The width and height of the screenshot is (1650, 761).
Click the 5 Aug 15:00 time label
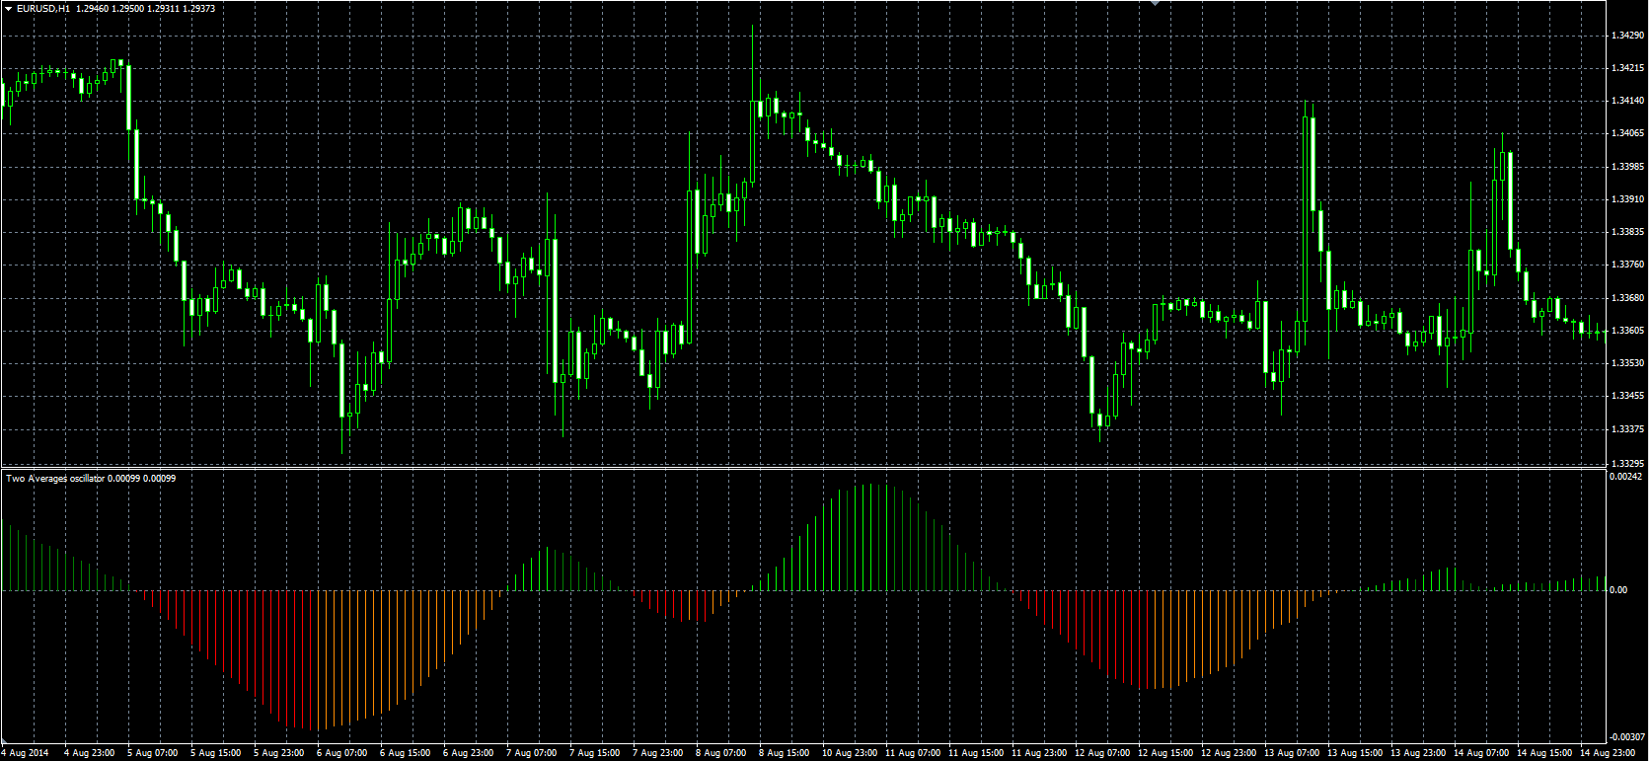click(215, 753)
